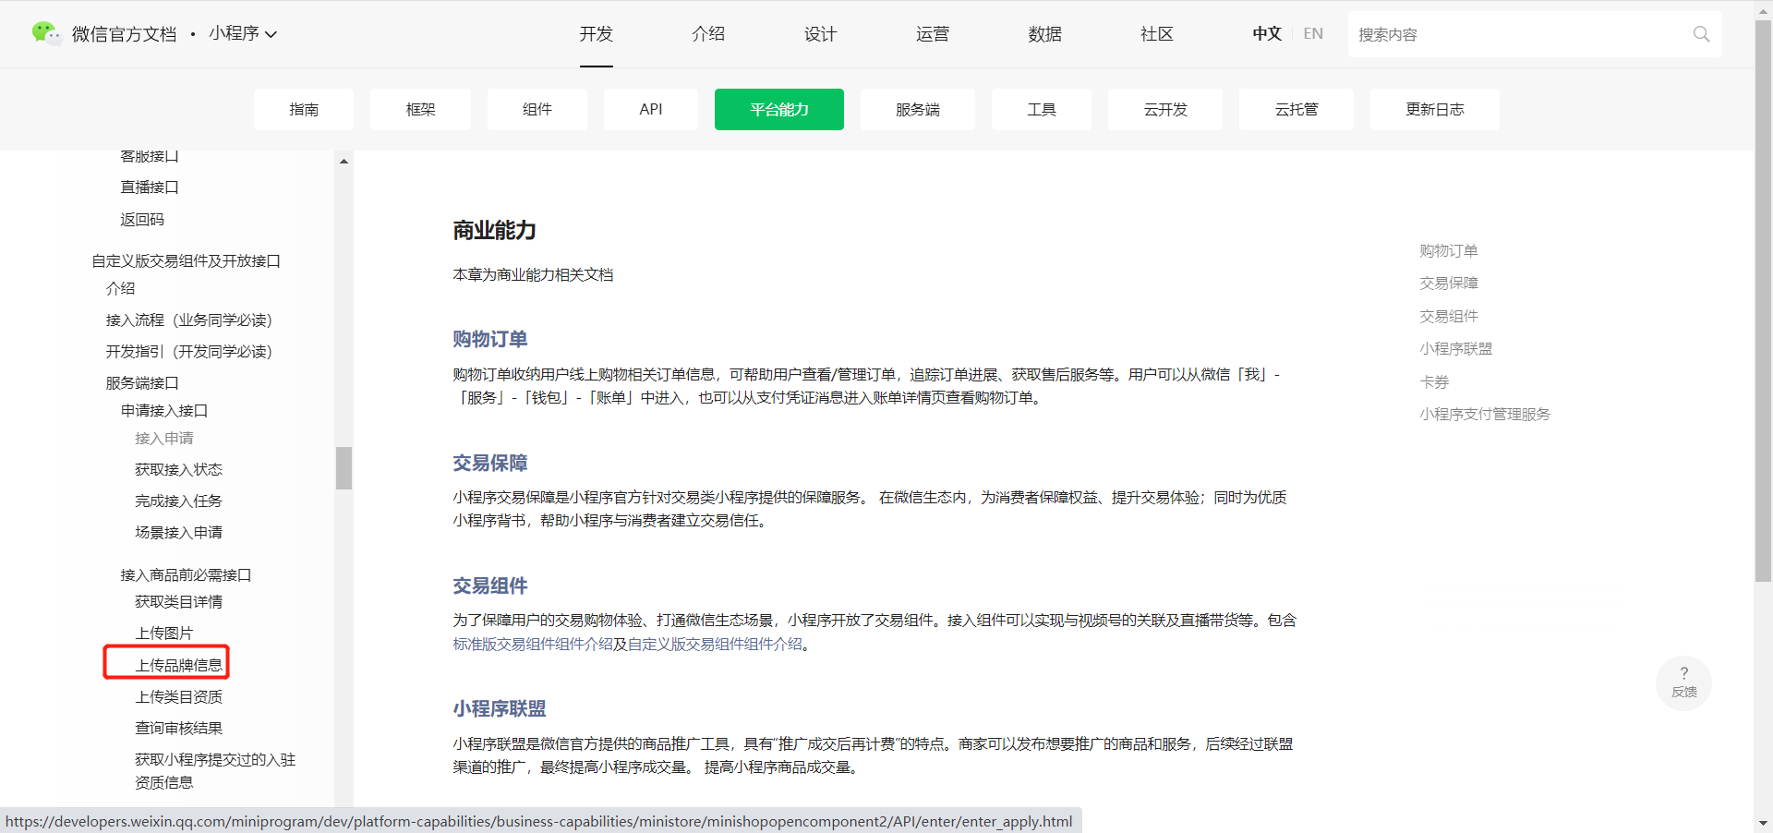Open the 运营 top navigation tab
1773x833 pixels.
click(933, 34)
